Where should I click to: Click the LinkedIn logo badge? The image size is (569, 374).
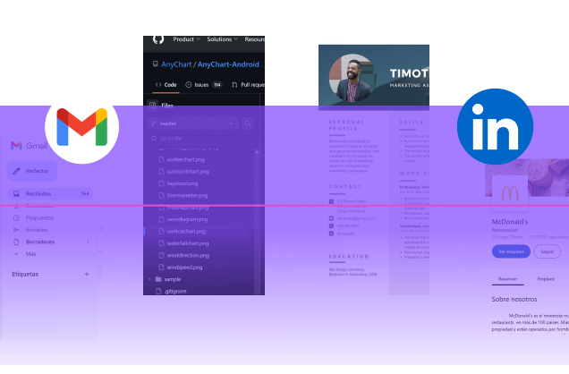tap(495, 126)
